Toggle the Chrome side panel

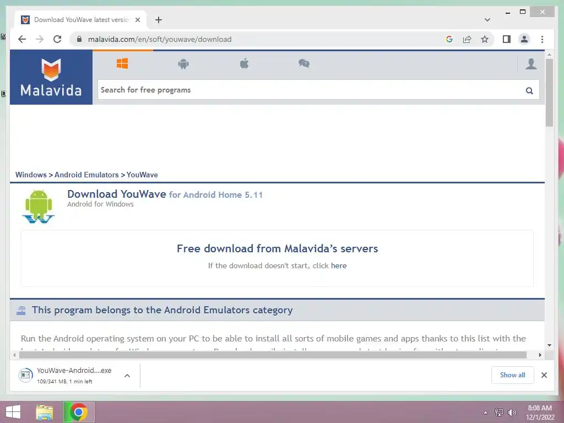(x=507, y=39)
